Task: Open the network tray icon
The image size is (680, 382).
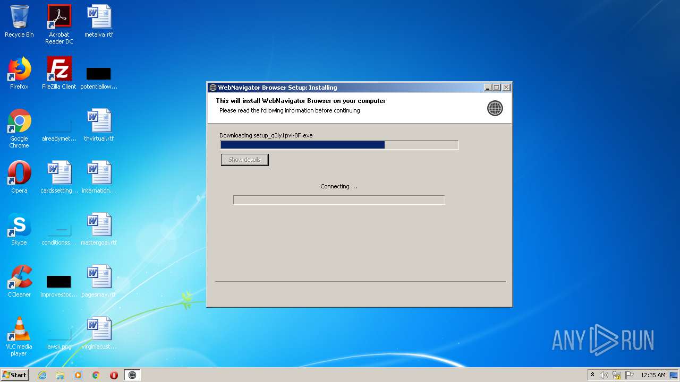Action: click(x=617, y=375)
